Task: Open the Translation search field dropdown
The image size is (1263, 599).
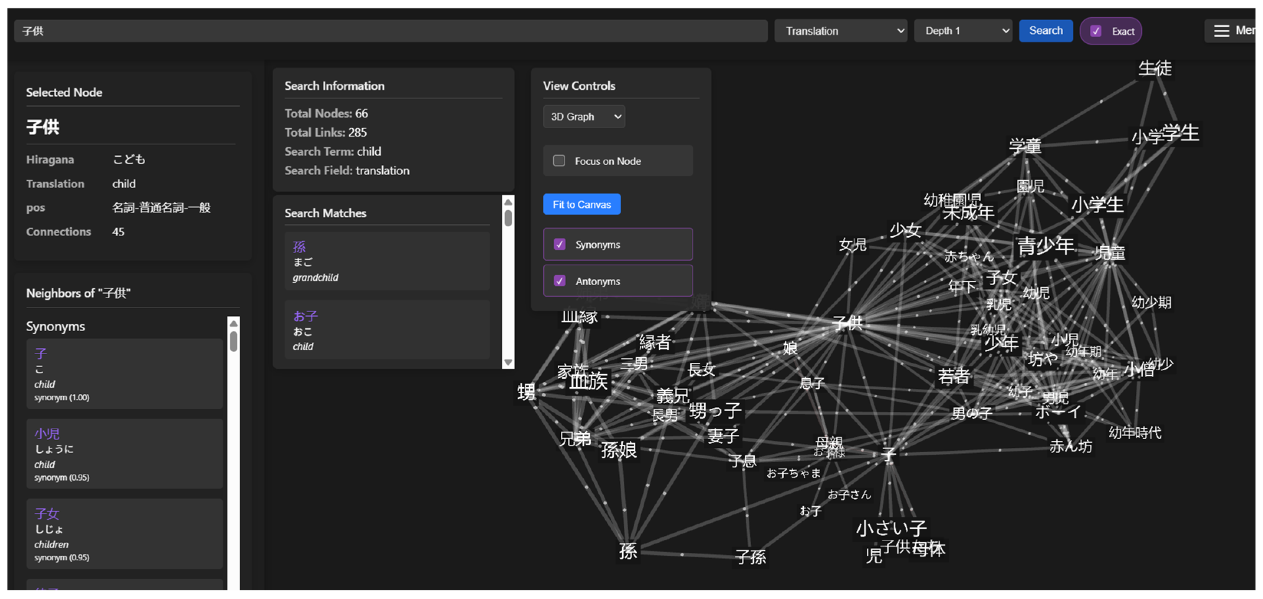Action: 840,31
